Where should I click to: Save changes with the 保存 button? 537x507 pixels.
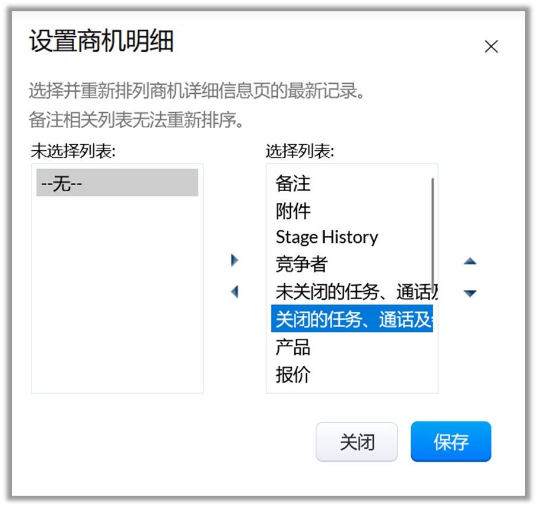click(x=450, y=442)
